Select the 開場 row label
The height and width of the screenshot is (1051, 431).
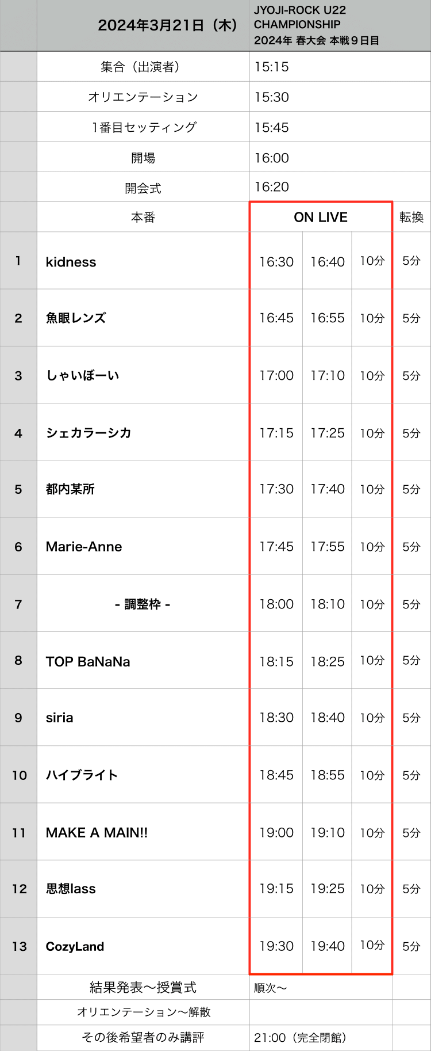[x=143, y=158]
